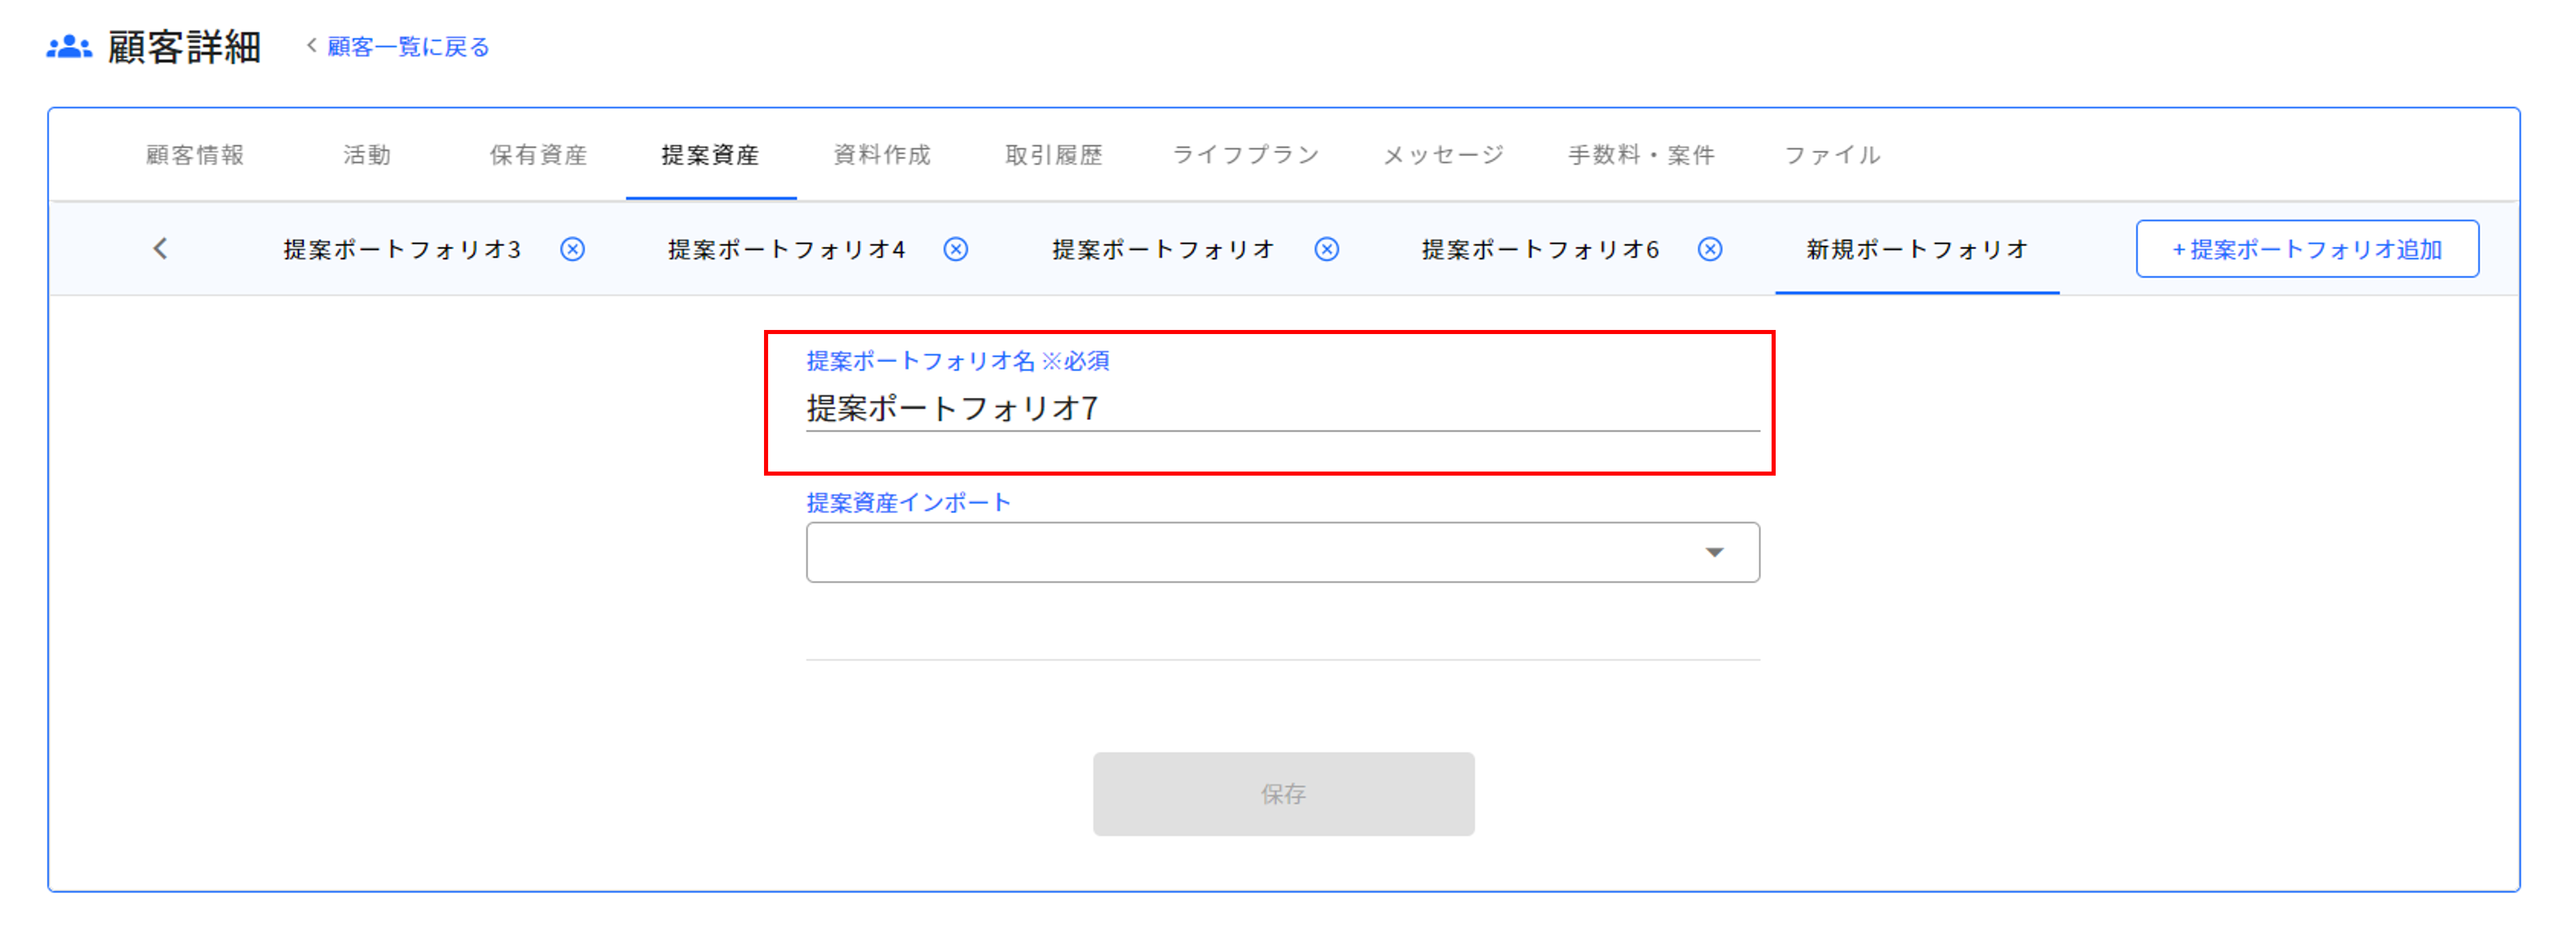Close the 提案ポートフォリオ4 tab

[x=955, y=250]
